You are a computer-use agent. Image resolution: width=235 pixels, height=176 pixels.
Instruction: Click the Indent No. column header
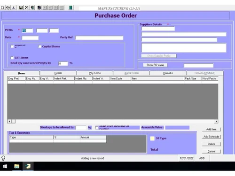[83, 78]
